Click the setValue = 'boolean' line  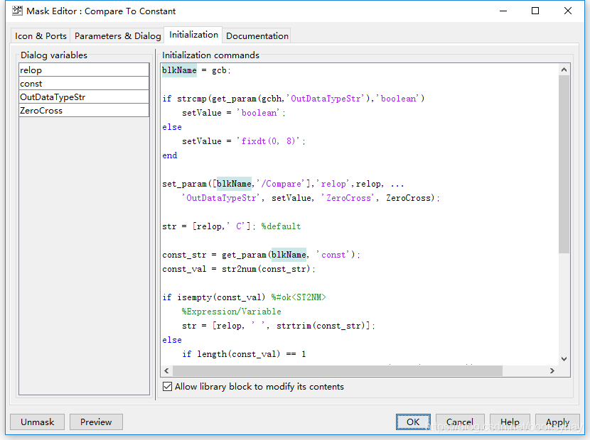pos(234,113)
